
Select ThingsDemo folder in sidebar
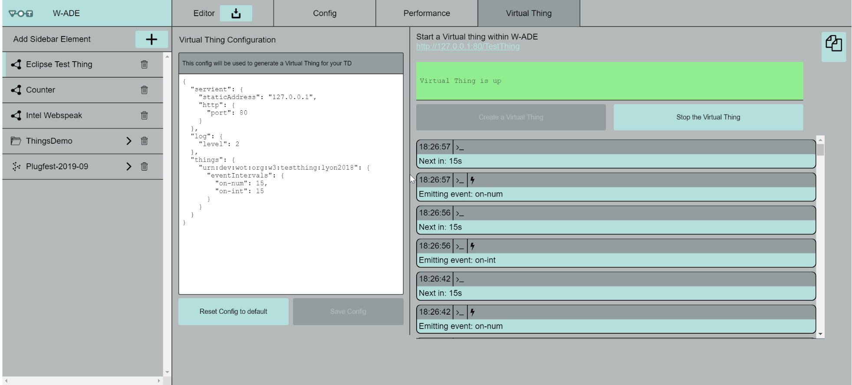tap(82, 141)
